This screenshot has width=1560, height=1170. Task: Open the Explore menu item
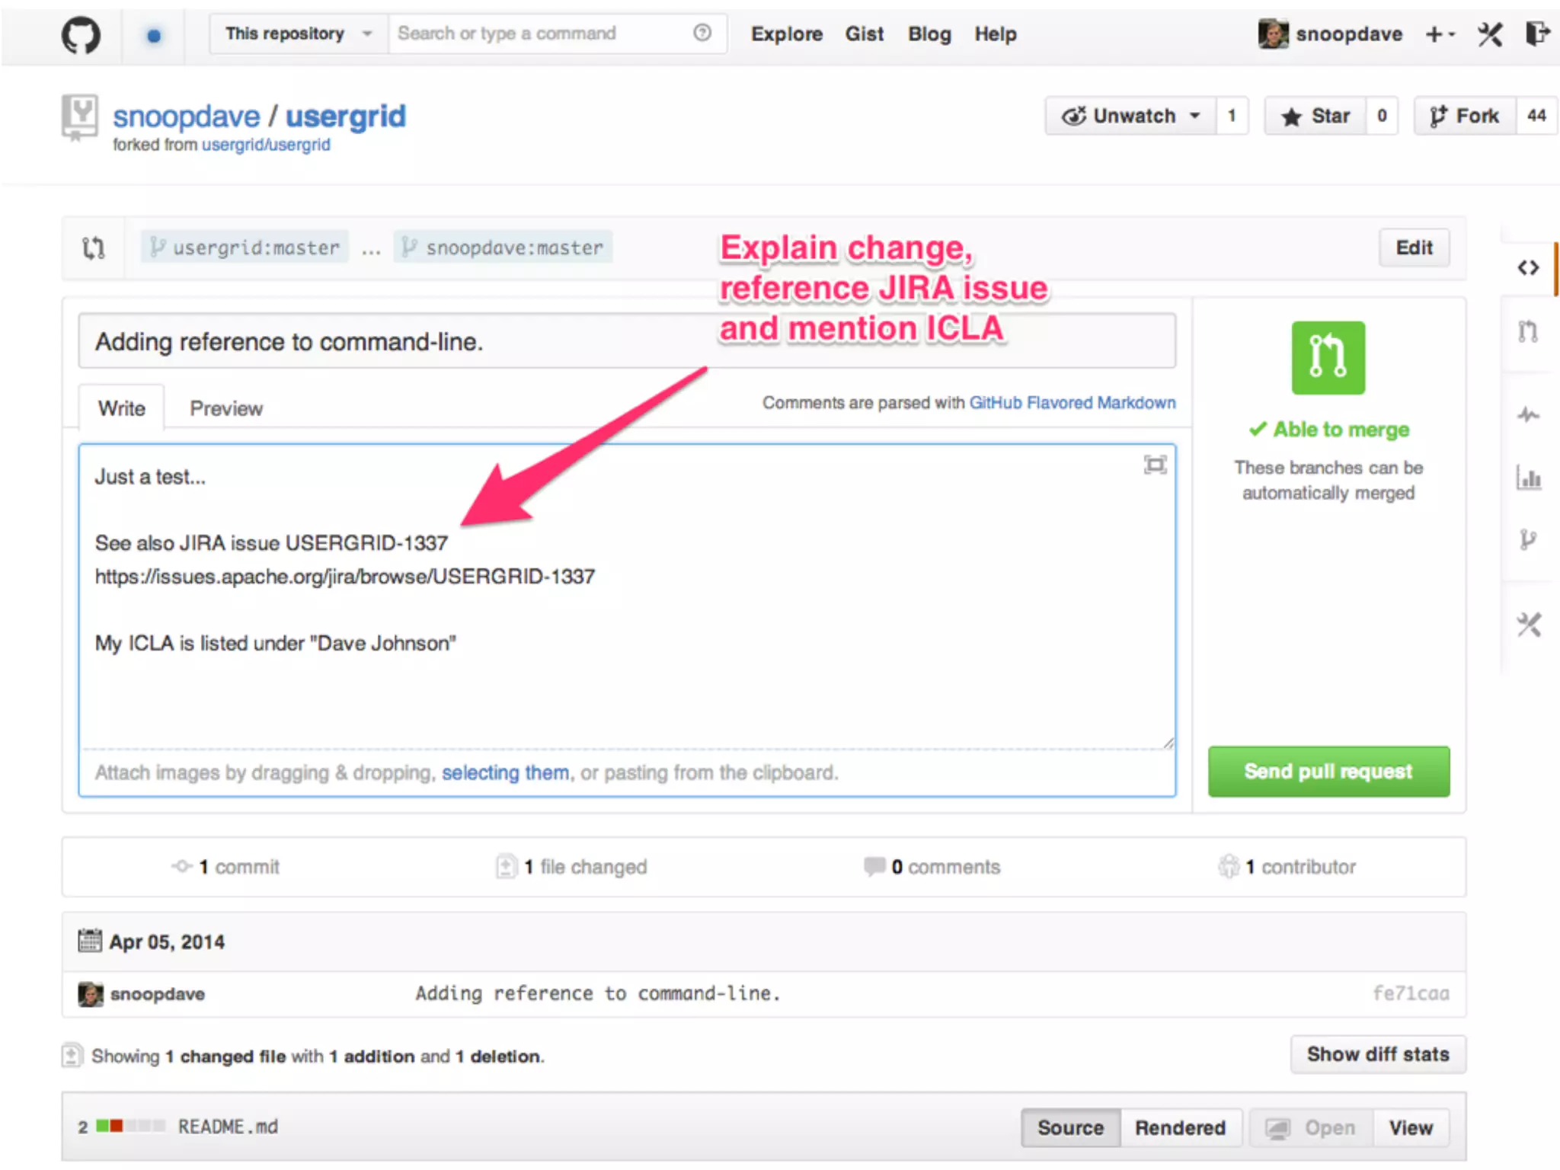point(786,34)
